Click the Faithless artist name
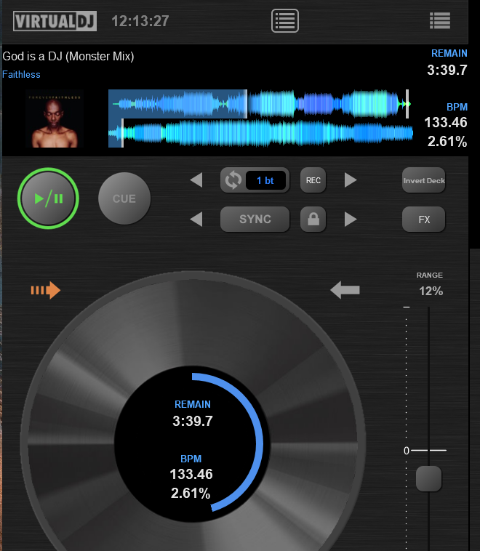 point(21,74)
